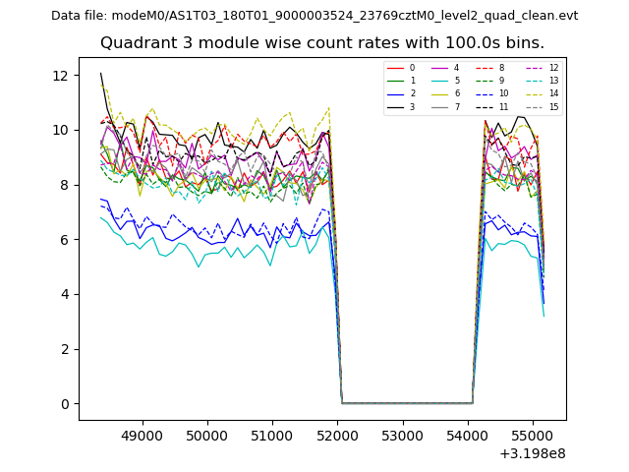Viewport: 629px width, 472px height.
Task: Pick the yellow solid legend line for module 6
Action: (437, 93)
